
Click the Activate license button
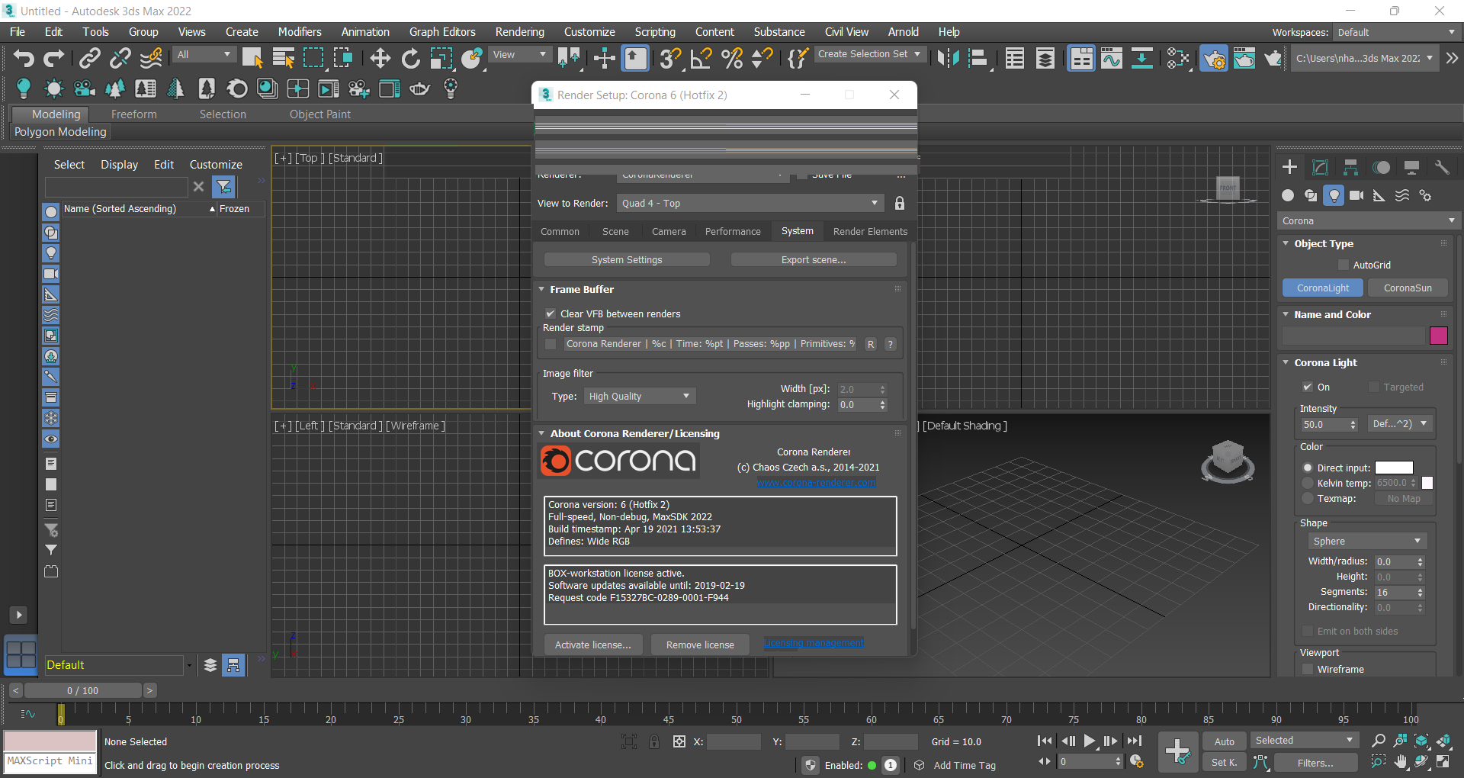pyautogui.click(x=592, y=645)
